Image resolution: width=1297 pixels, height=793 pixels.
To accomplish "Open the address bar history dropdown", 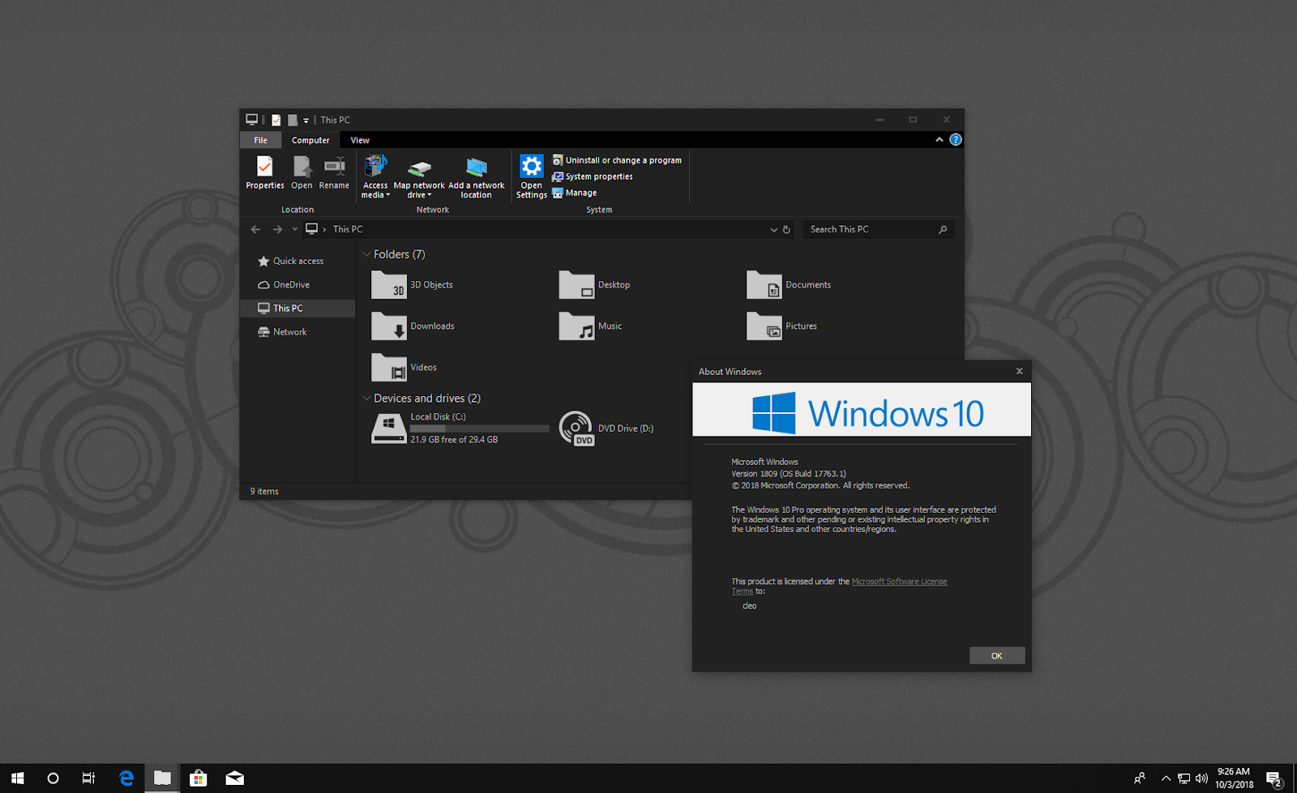I will click(773, 230).
